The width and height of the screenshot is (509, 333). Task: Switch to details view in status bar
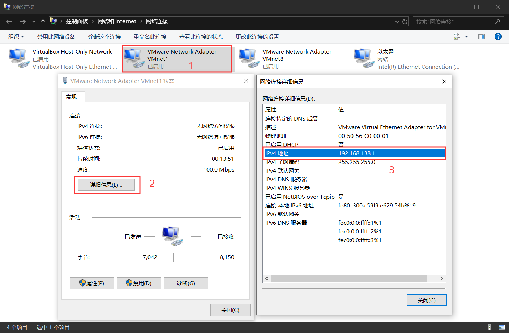click(x=492, y=327)
